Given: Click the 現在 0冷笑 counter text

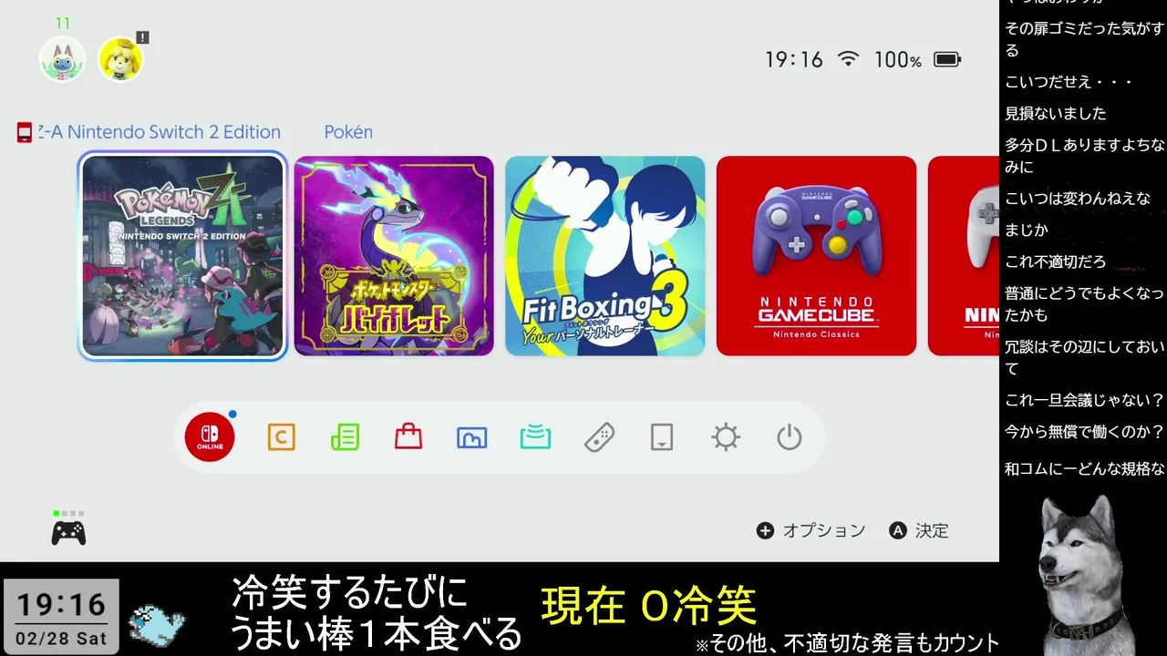Looking at the screenshot, I should click(648, 606).
